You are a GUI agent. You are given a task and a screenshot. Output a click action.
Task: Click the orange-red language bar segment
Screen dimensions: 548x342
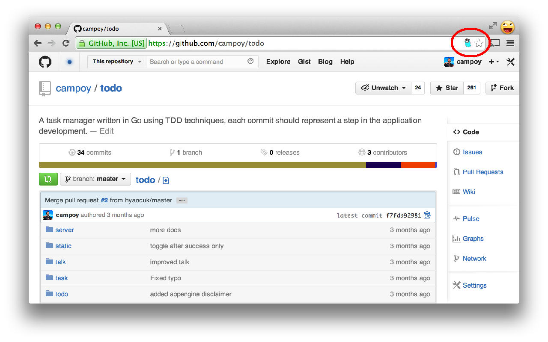click(418, 165)
